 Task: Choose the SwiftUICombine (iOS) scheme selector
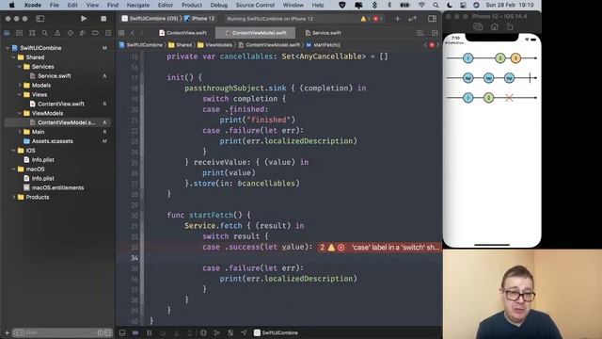click(x=150, y=19)
